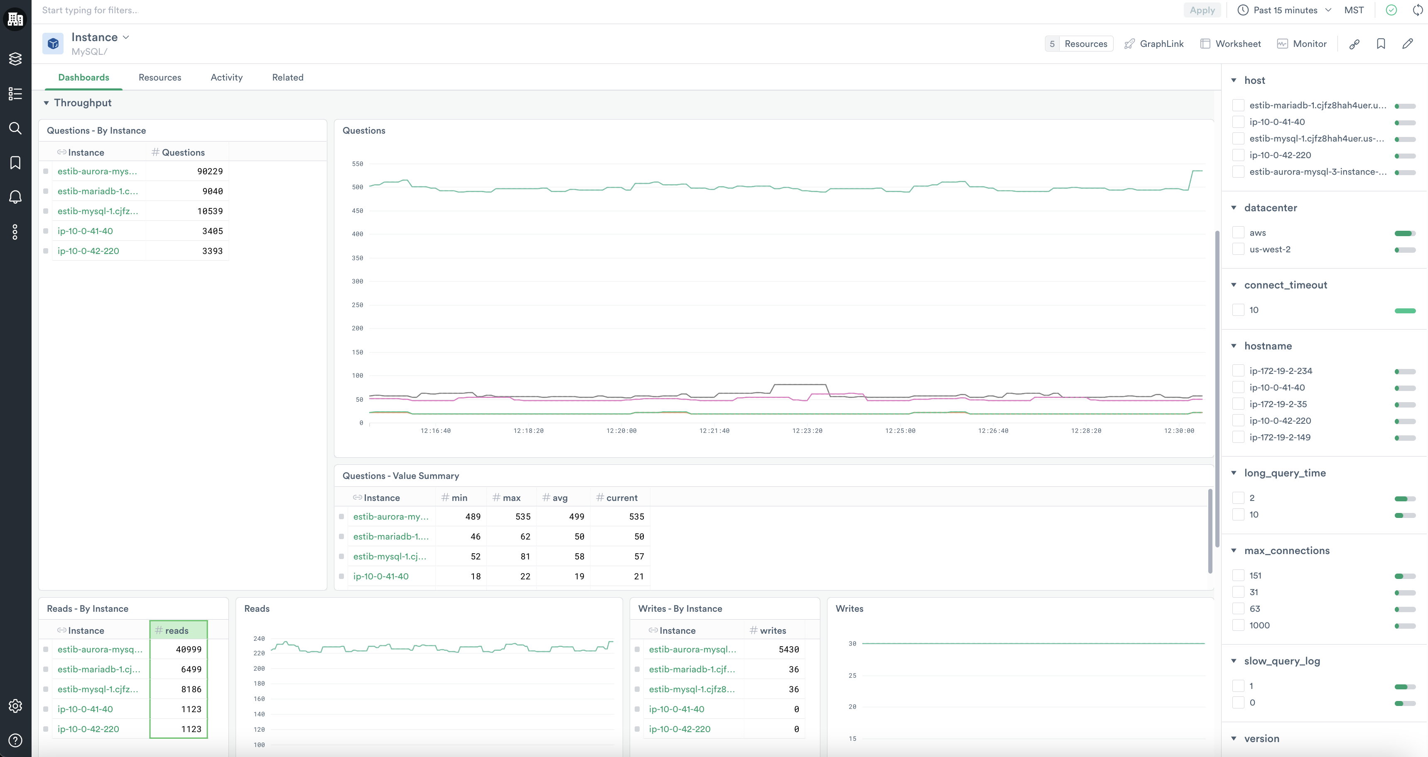Open the estib-aurora-mys... link in Questions table
Screen dimensions: 1428x757
click(x=97, y=171)
